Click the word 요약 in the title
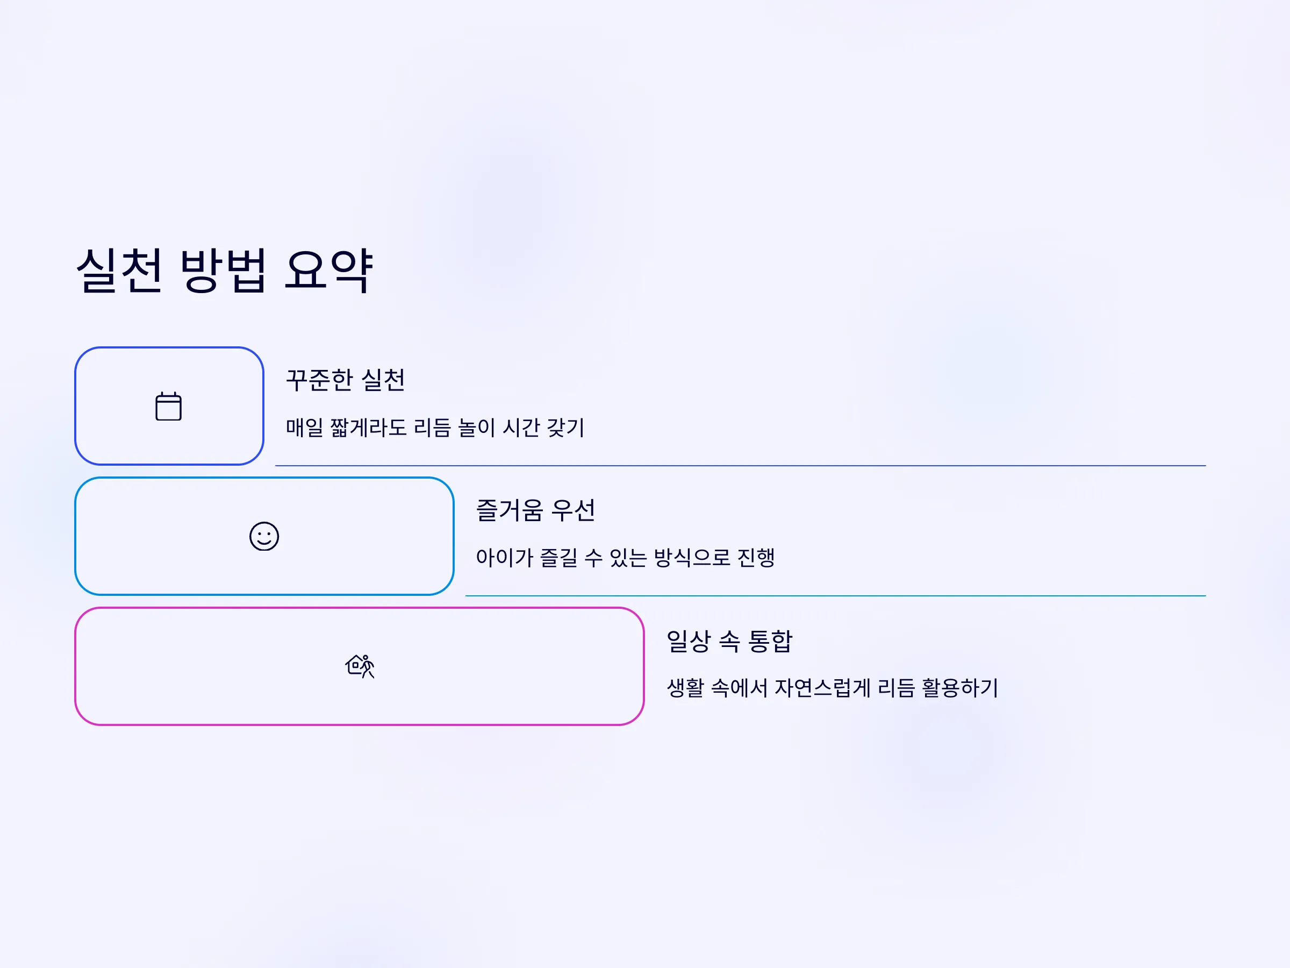The image size is (1290, 968). click(x=329, y=271)
